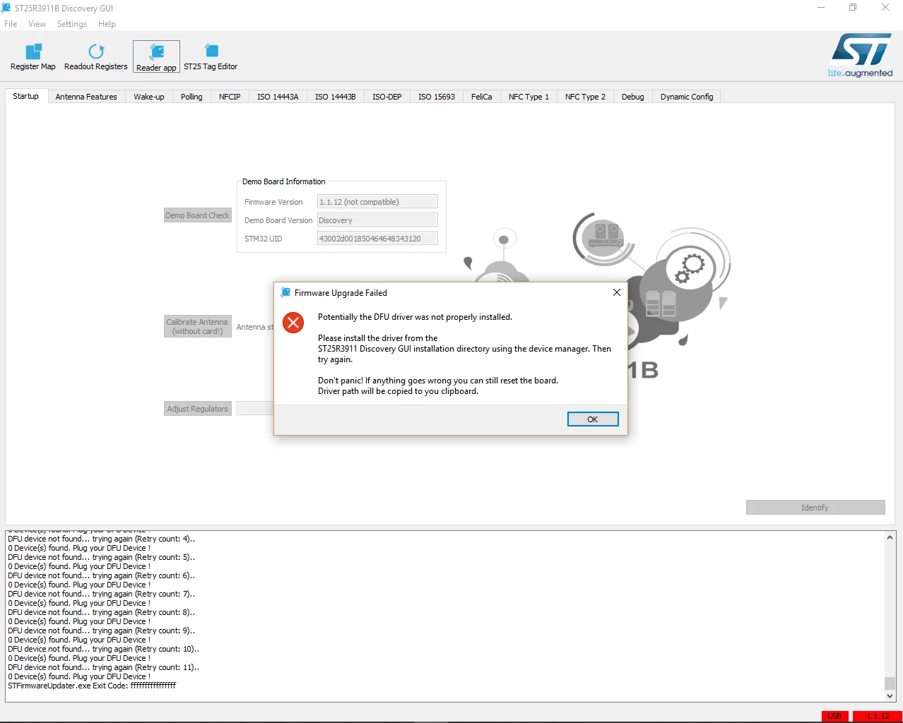903x723 pixels.
Task: Click the red USB status indicator
Action: (834, 716)
